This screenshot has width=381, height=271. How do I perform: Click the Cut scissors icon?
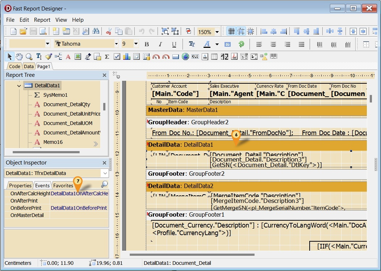click(x=108, y=32)
